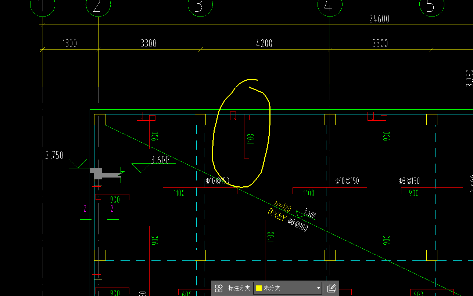Screen dimensions: 473x296
Task: Select the 1800 dimension text
Action: (x=69, y=43)
